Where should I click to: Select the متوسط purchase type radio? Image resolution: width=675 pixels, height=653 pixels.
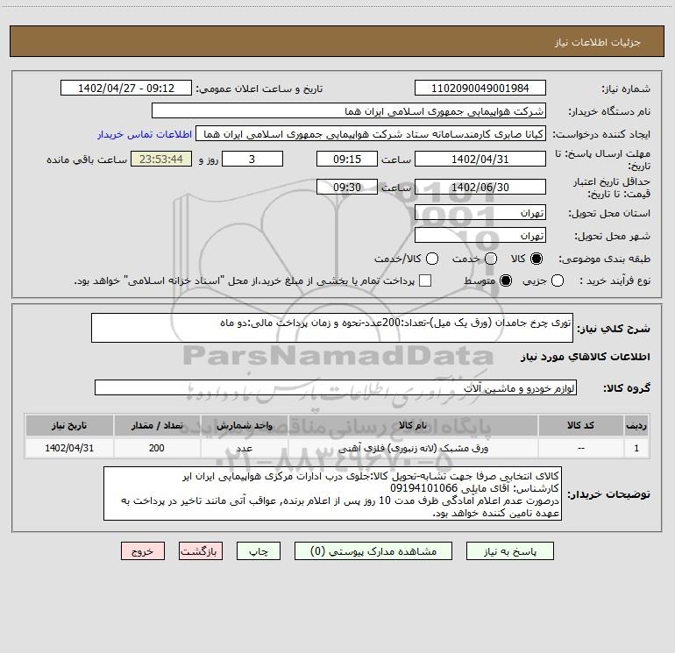506,280
